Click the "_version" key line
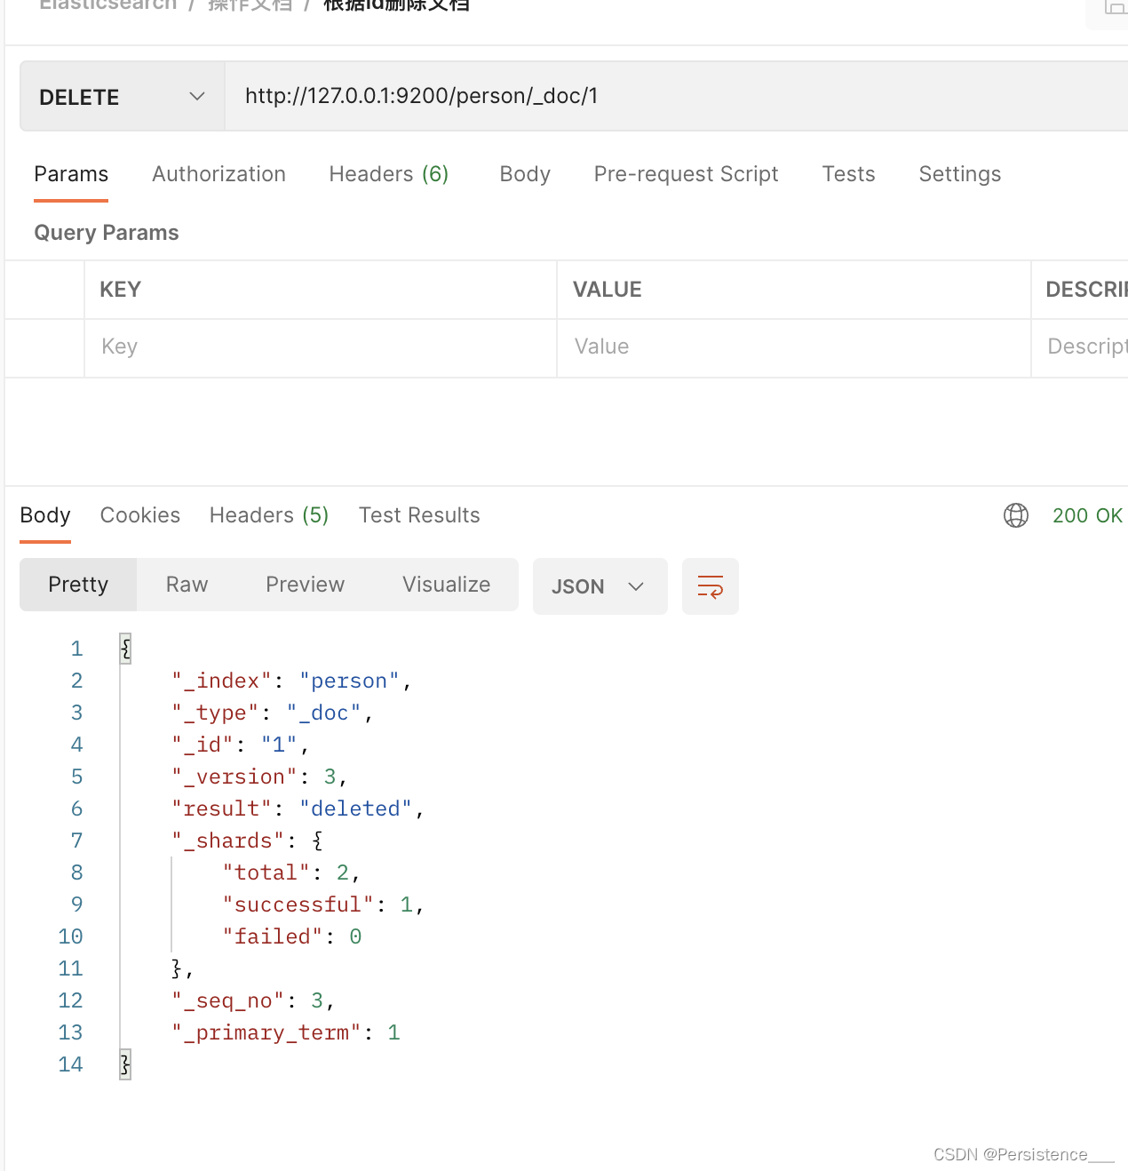Image resolution: width=1128 pixels, height=1171 pixels. click(x=234, y=777)
